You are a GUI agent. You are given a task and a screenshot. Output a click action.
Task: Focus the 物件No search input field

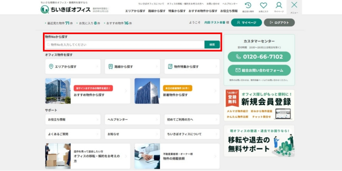125,44
